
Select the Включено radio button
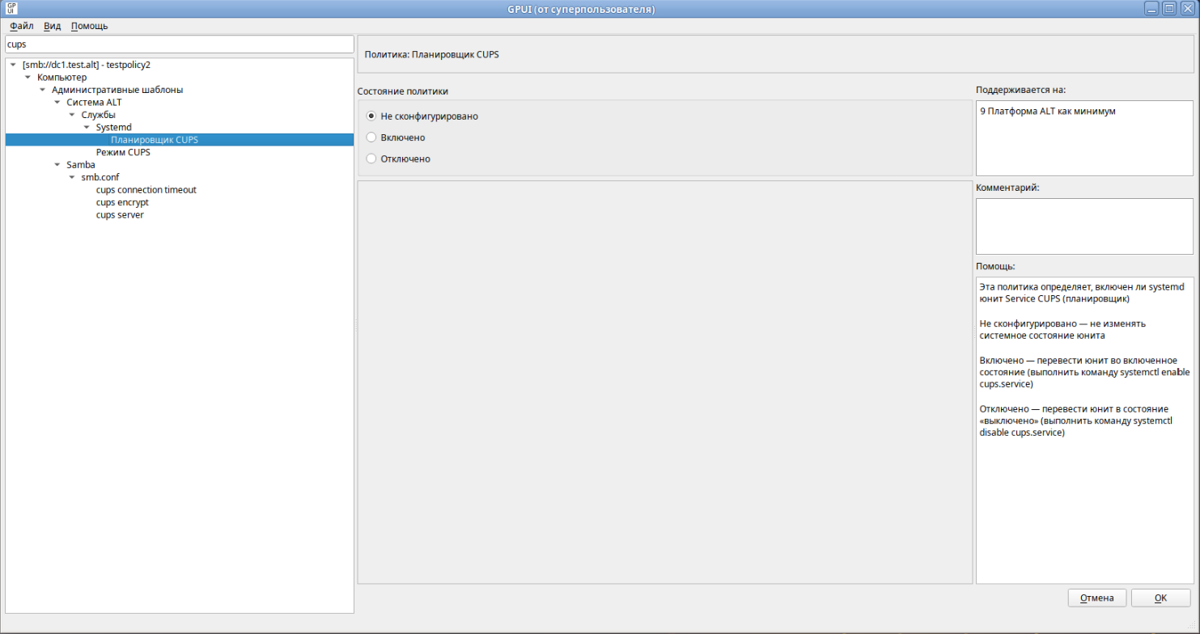[372, 137]
